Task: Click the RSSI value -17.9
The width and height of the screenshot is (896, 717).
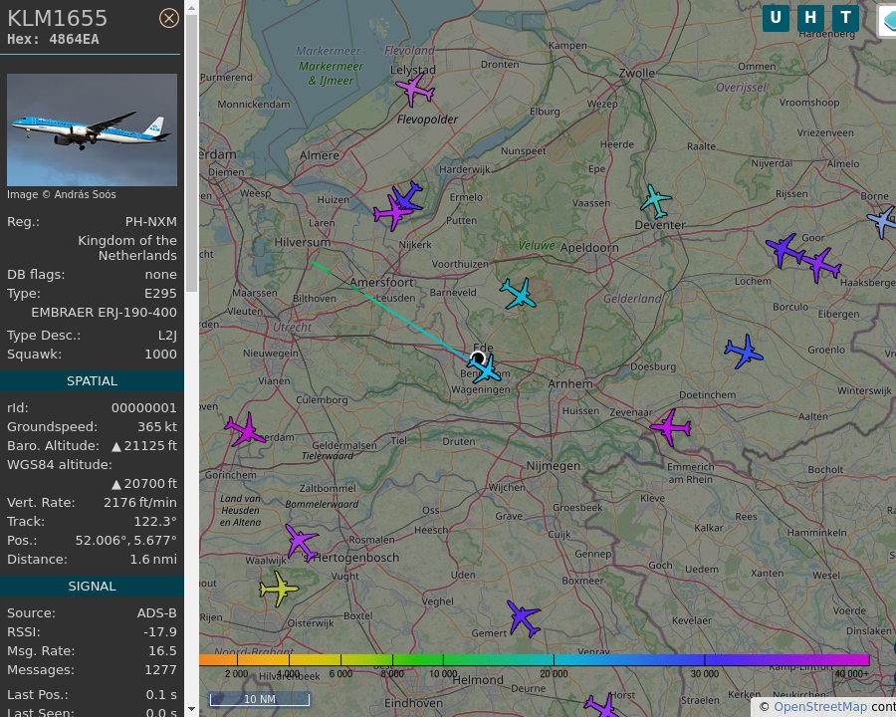Action: [x=160, y=631]
